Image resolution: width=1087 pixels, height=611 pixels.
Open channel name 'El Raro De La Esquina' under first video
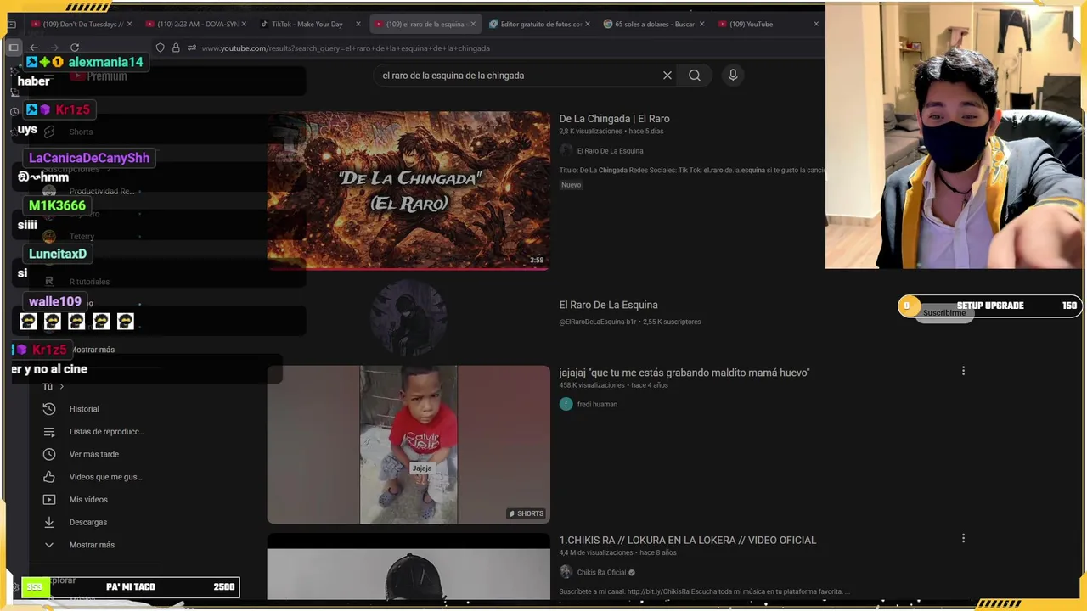point(610,151)
